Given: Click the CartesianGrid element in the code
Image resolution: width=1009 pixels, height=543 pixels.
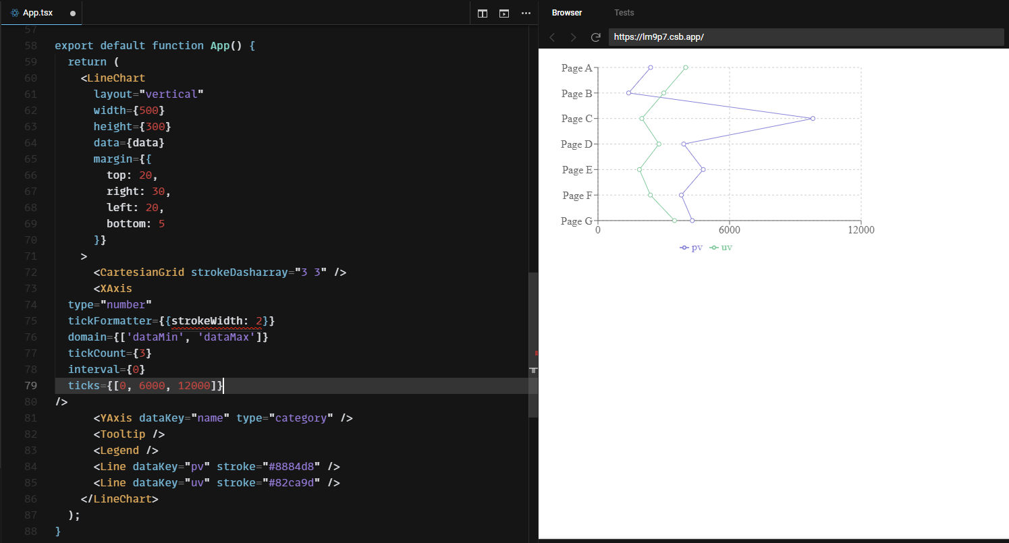Looking at the screenshot, I should (141, 272).
